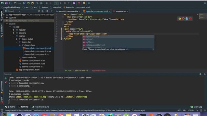
Task: Click the Save All toolbar icon
Action: click(x=6, y=3)
